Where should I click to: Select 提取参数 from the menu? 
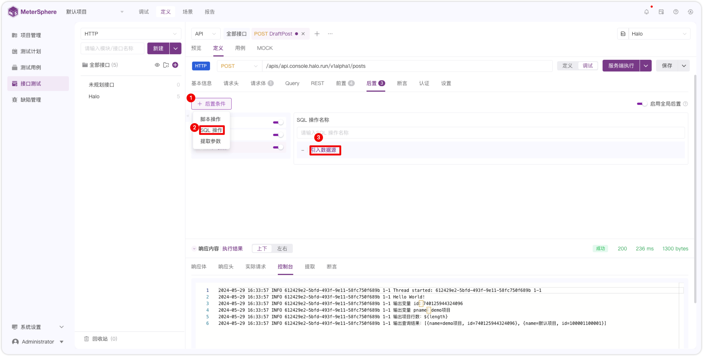(x=211, y=141)
